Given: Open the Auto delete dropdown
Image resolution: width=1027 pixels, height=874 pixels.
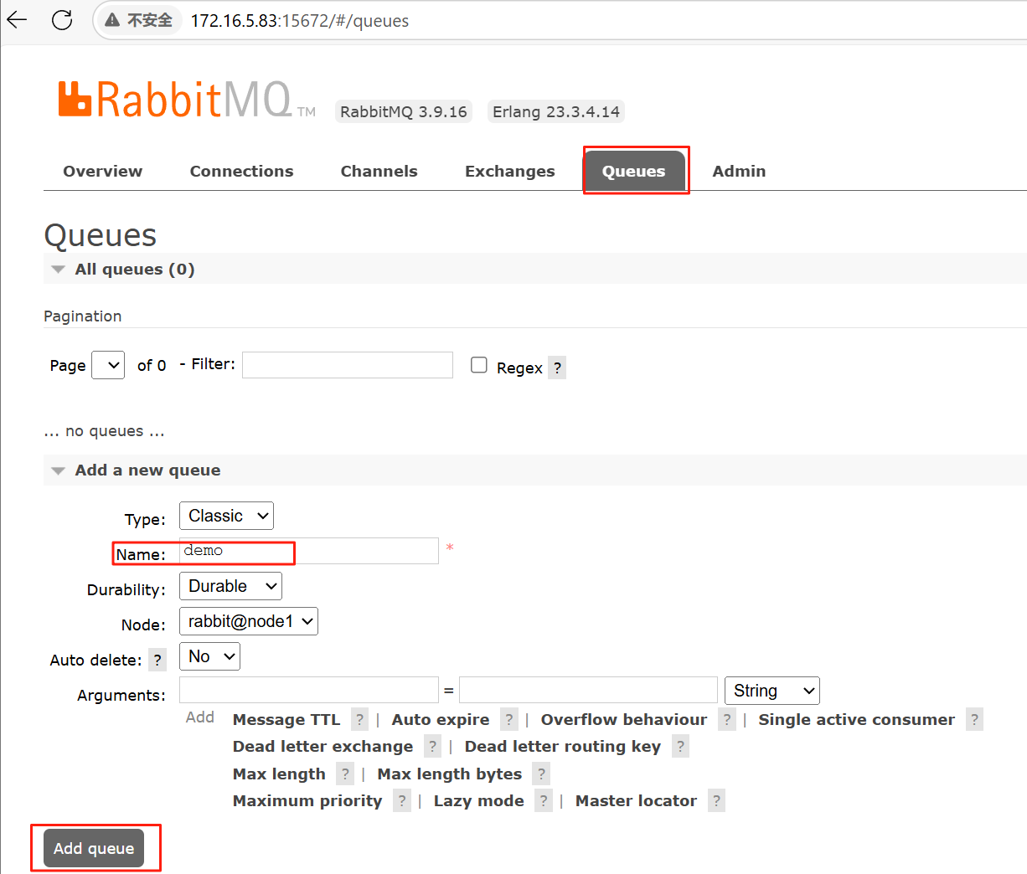Looking at the screenshot, I should click(x=209, y=656).
